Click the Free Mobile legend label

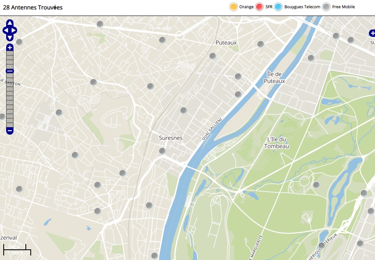coord(343,7)
